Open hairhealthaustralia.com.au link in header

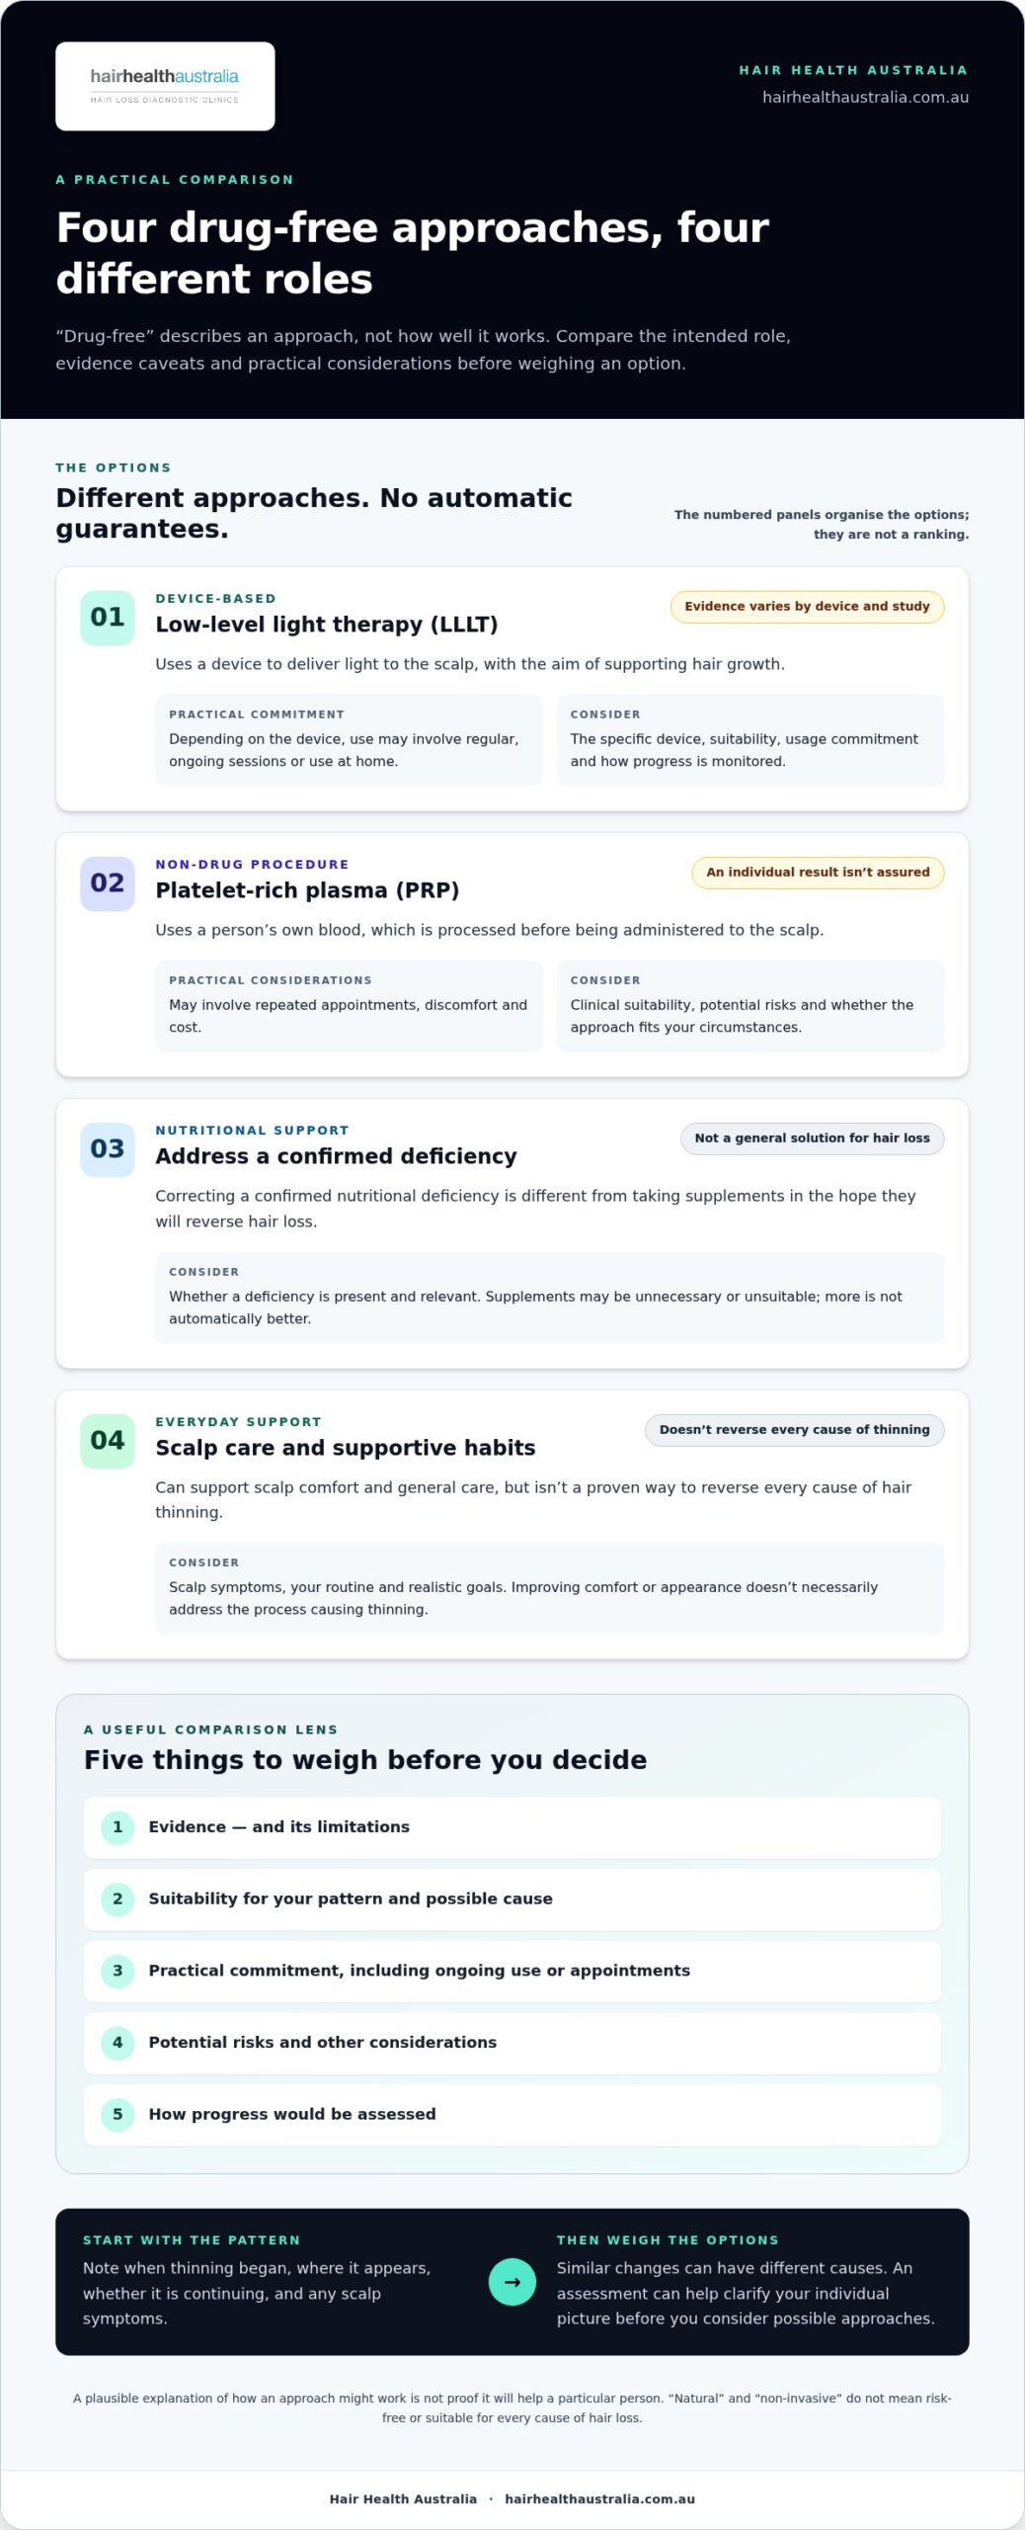(x=865, y=97)
